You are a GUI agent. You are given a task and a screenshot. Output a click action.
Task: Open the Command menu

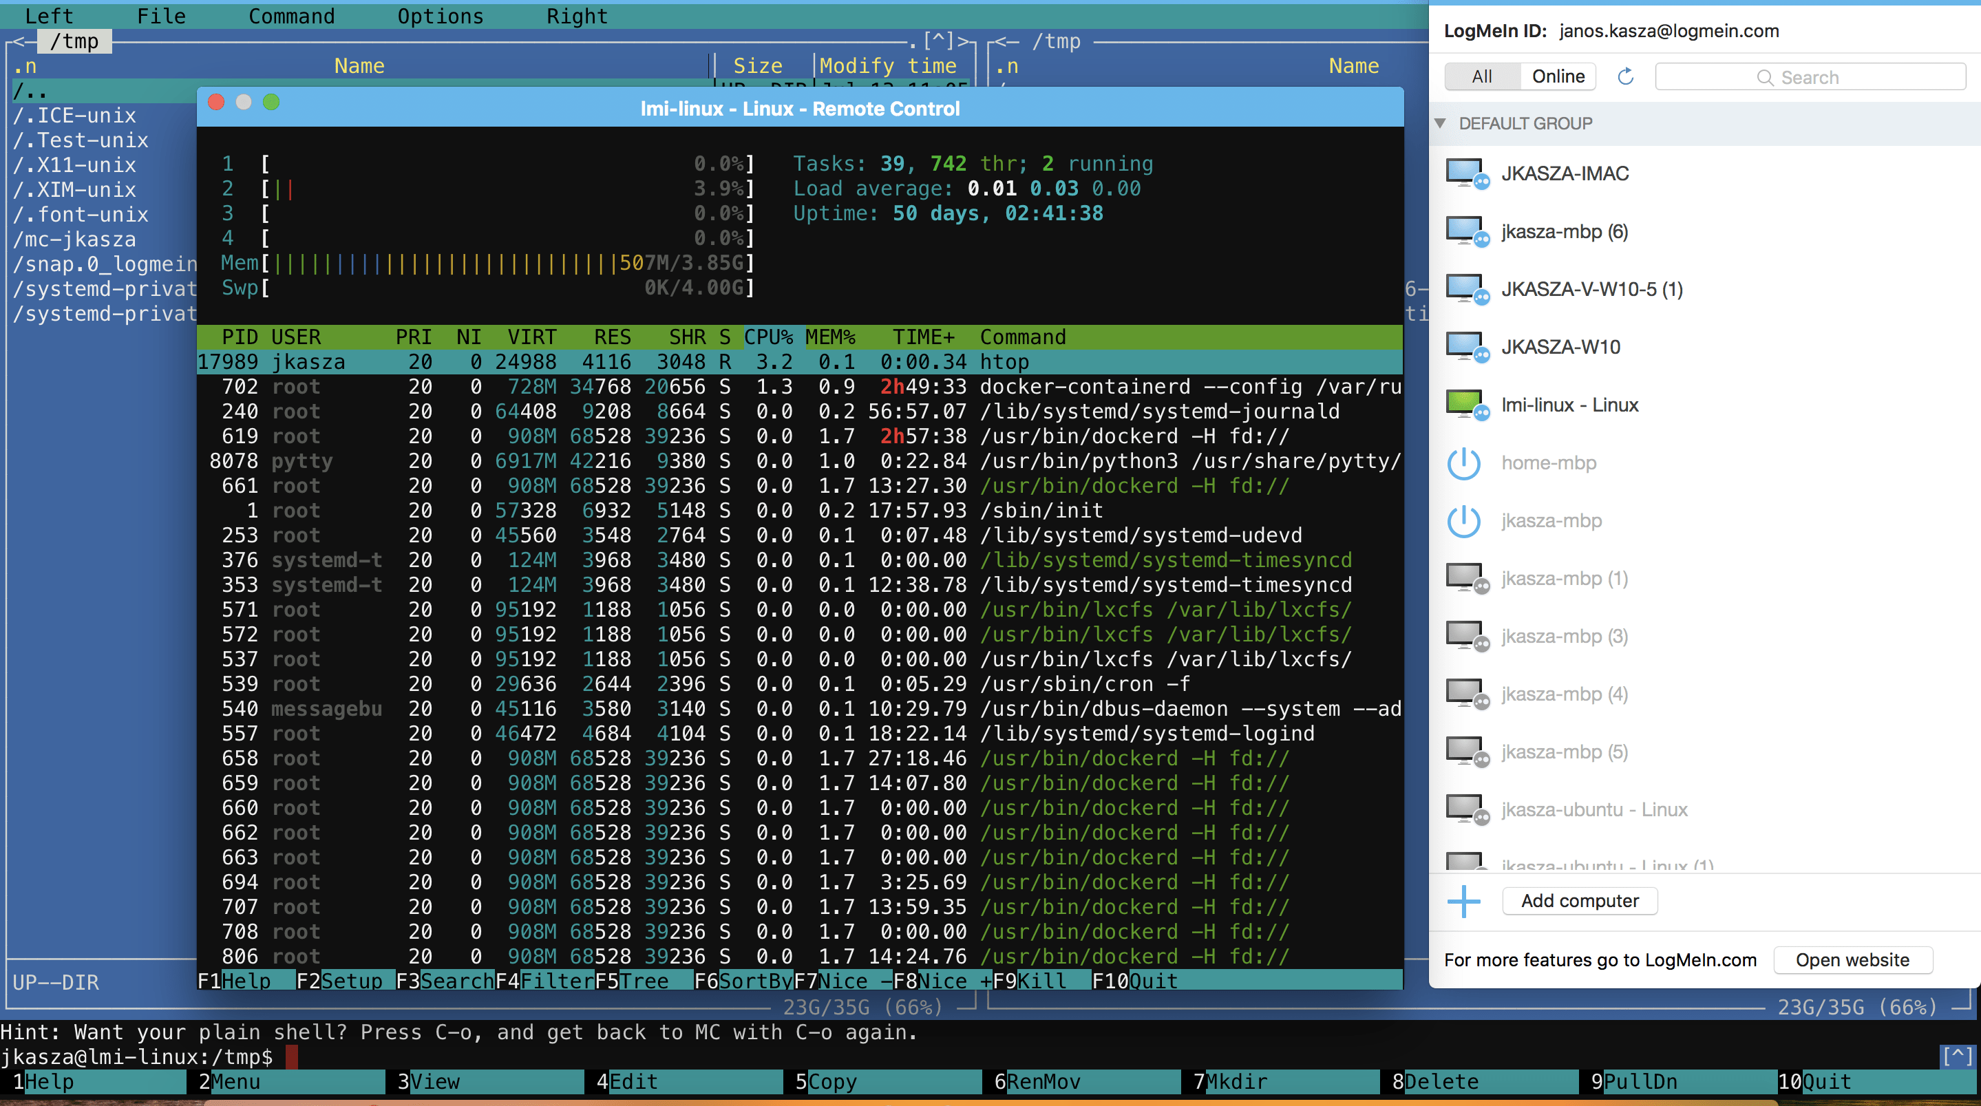coord(291,16)
